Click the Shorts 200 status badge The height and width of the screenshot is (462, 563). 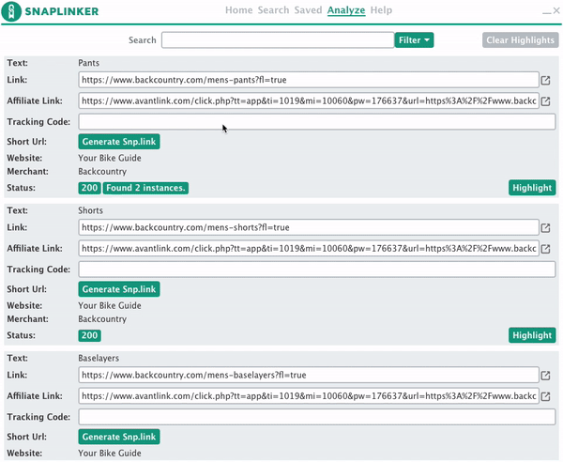pyautogui.click(x=89, y=335)
